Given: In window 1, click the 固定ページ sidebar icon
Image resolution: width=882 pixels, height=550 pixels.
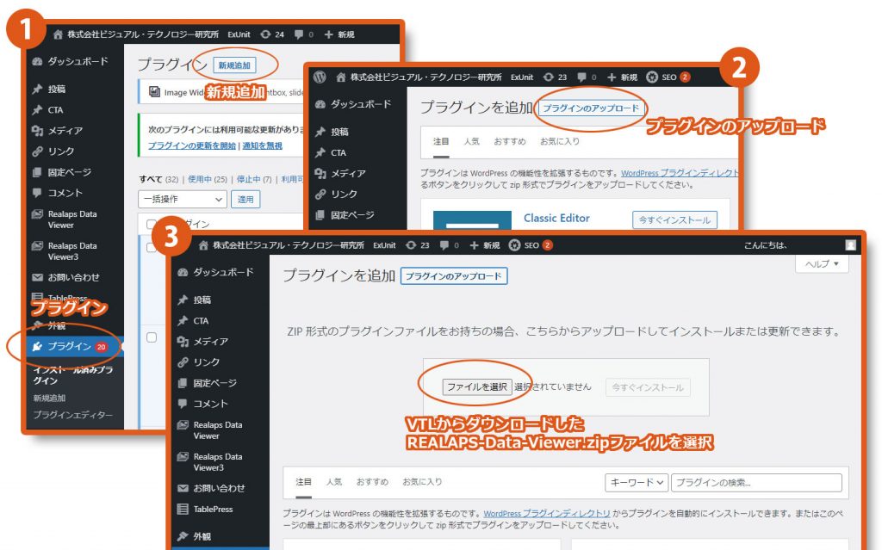Looking at the screenshot, I should pyautogui.click(x=38, y=172).
